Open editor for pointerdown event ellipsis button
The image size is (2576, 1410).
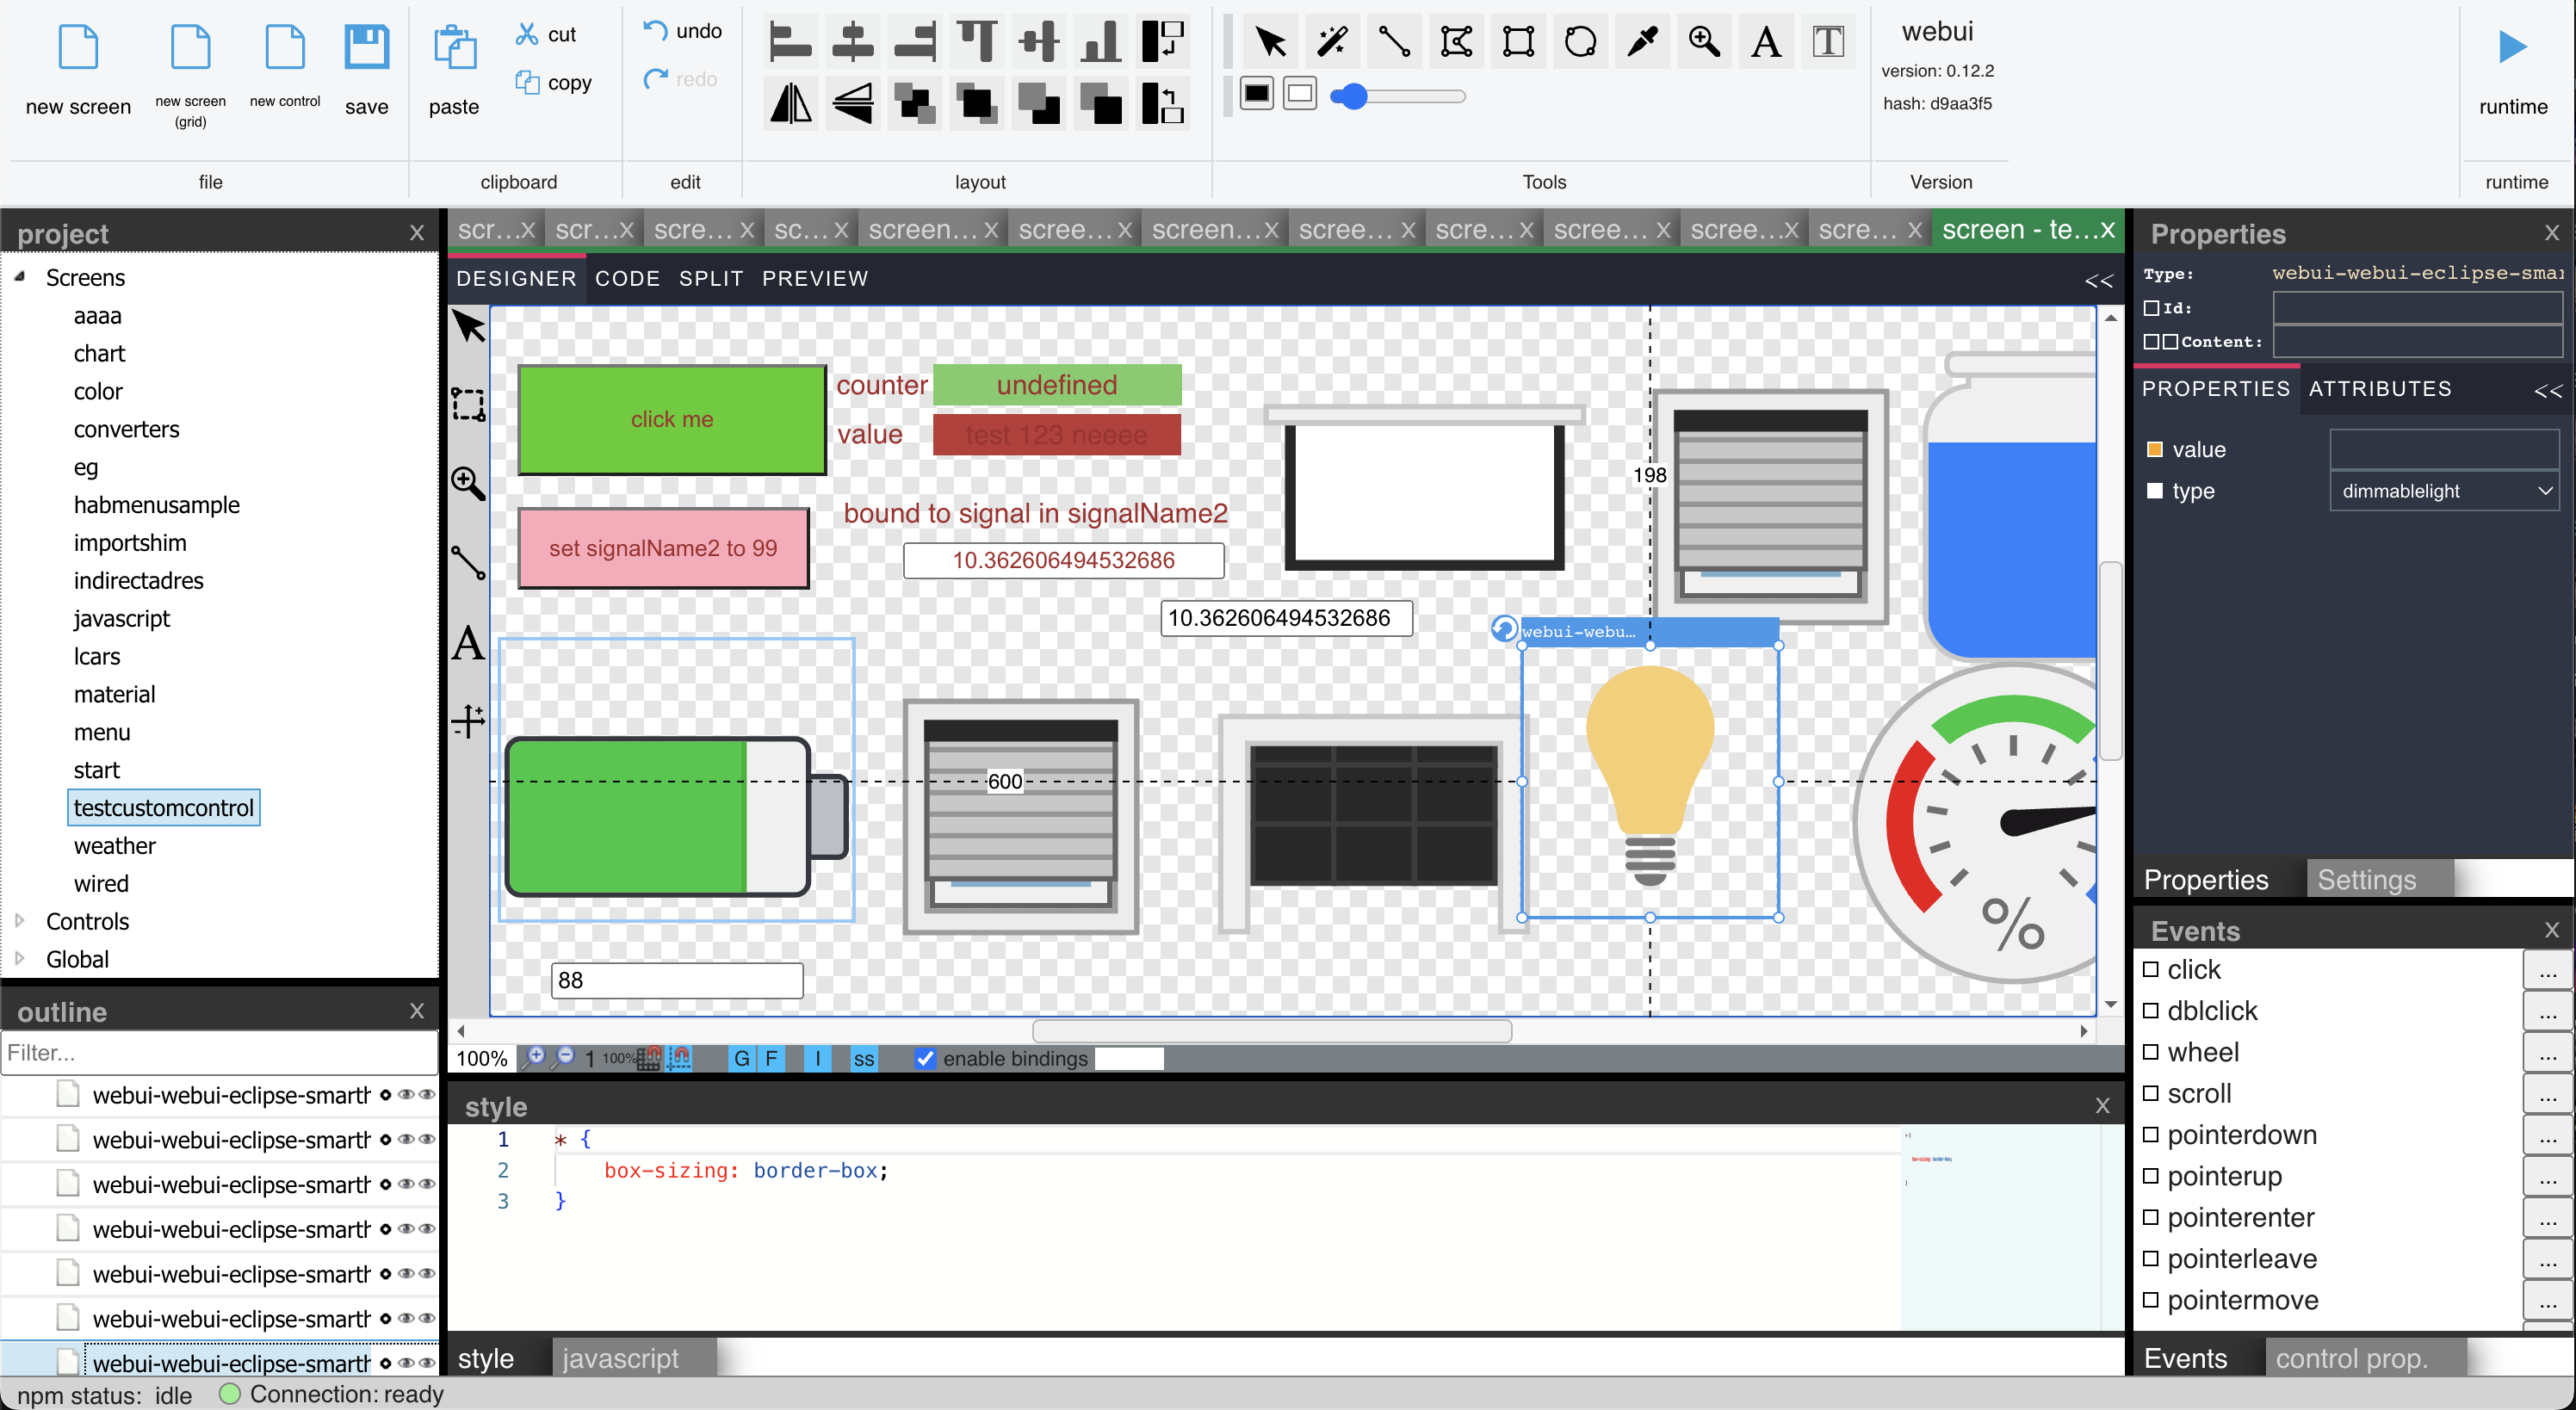pos(2546,1135)
